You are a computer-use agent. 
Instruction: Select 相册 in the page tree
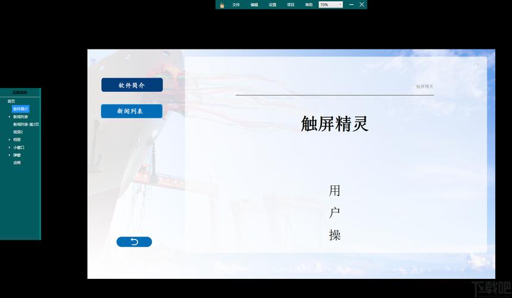click(x=17, y=139)
